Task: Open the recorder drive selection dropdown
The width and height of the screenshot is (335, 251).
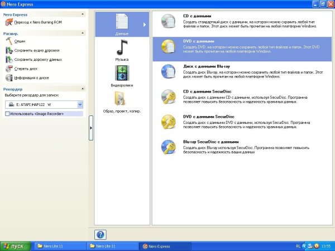Action: click(80, 104)
